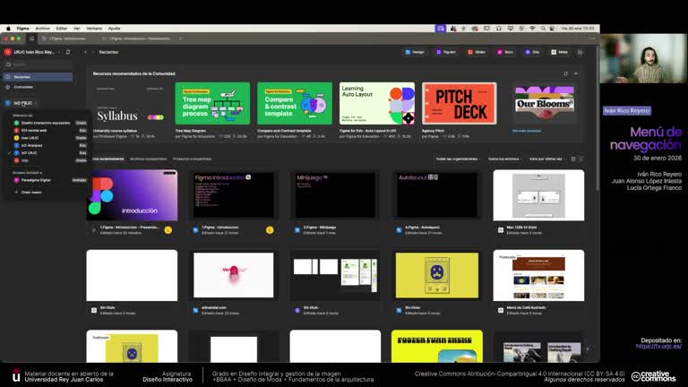Open Learning Auto Layout resource

pos(377,104)
